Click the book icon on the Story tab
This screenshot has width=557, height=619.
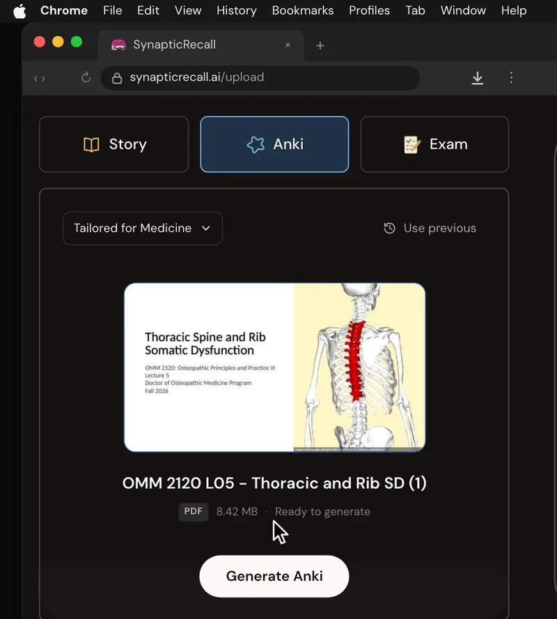(91, 145)
